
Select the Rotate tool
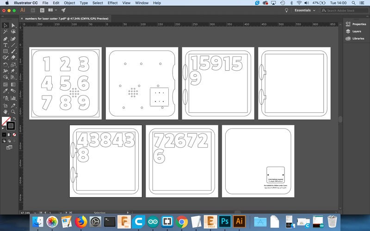[x=6, y=64]
